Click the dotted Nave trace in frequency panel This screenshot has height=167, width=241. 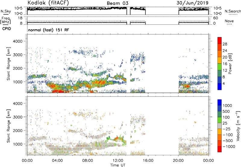77,21
